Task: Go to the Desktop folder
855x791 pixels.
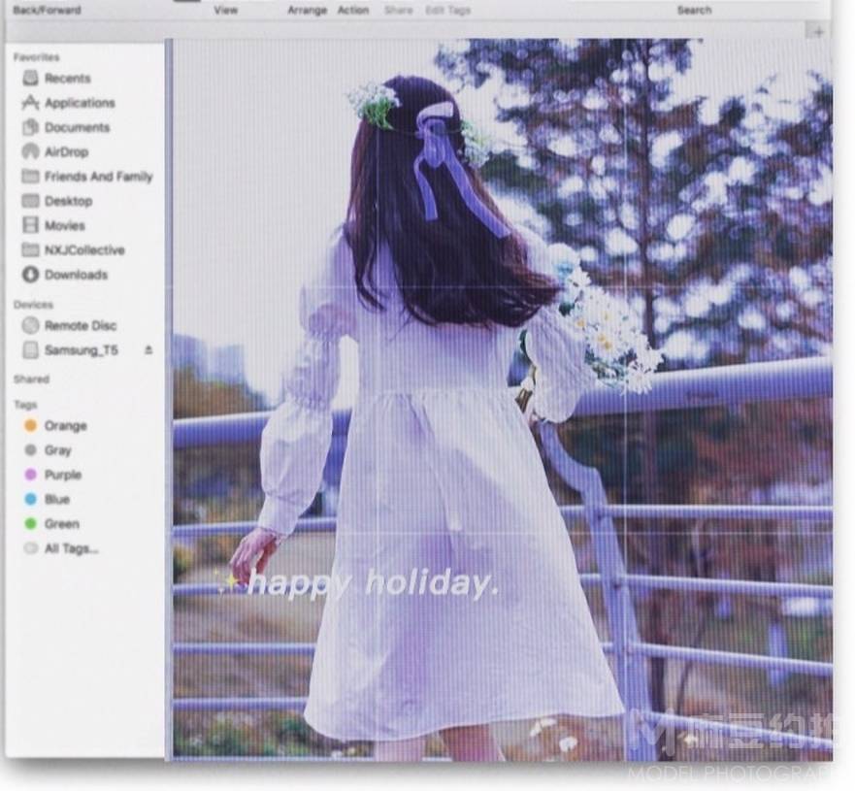Action: (67, 201)
